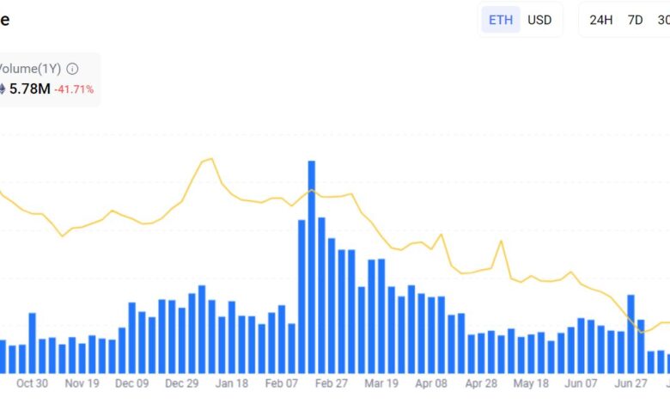Click the Jun 27 date label
The width and height of the screenshot is (670, 404).
(630, 384)
